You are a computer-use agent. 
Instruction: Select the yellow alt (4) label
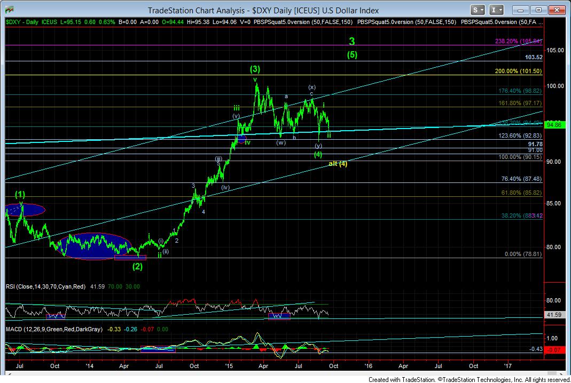point(338,164)
